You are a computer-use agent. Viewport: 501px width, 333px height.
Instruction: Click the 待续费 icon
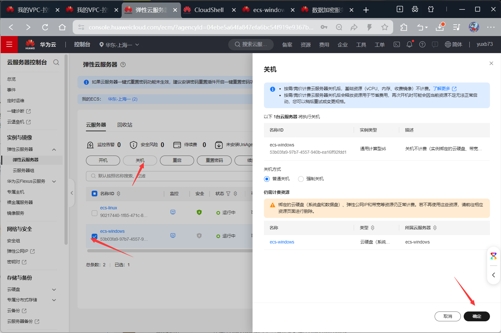point(177,145)
